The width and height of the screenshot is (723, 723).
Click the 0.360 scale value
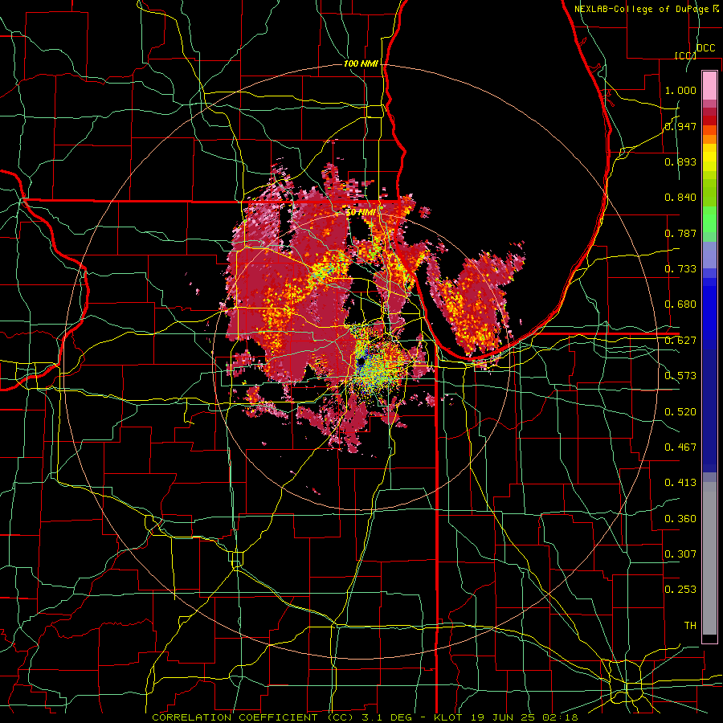680,519
